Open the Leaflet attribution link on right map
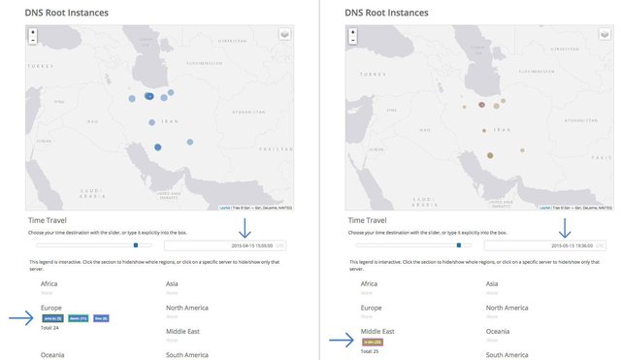The image size is (621, 360). (x=545, y=208)
